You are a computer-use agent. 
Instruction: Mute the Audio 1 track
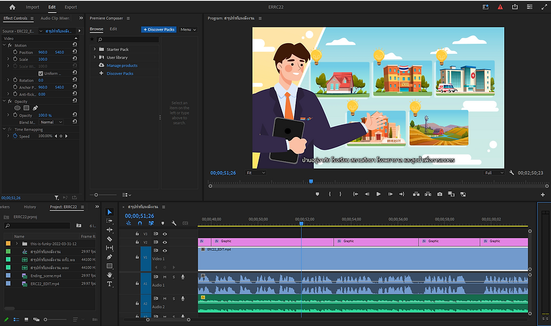pyautogui.click(x=165, y=277)
